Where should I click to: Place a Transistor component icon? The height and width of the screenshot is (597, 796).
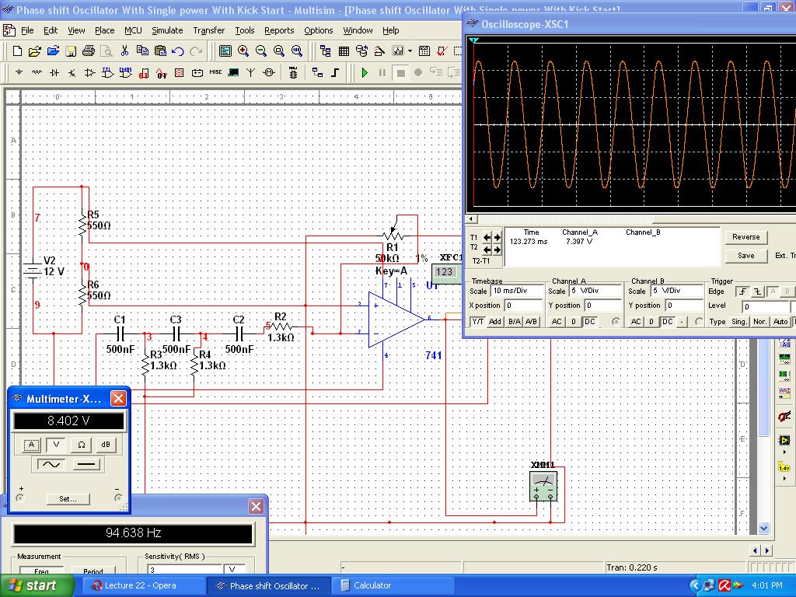[x=72, y=72]
